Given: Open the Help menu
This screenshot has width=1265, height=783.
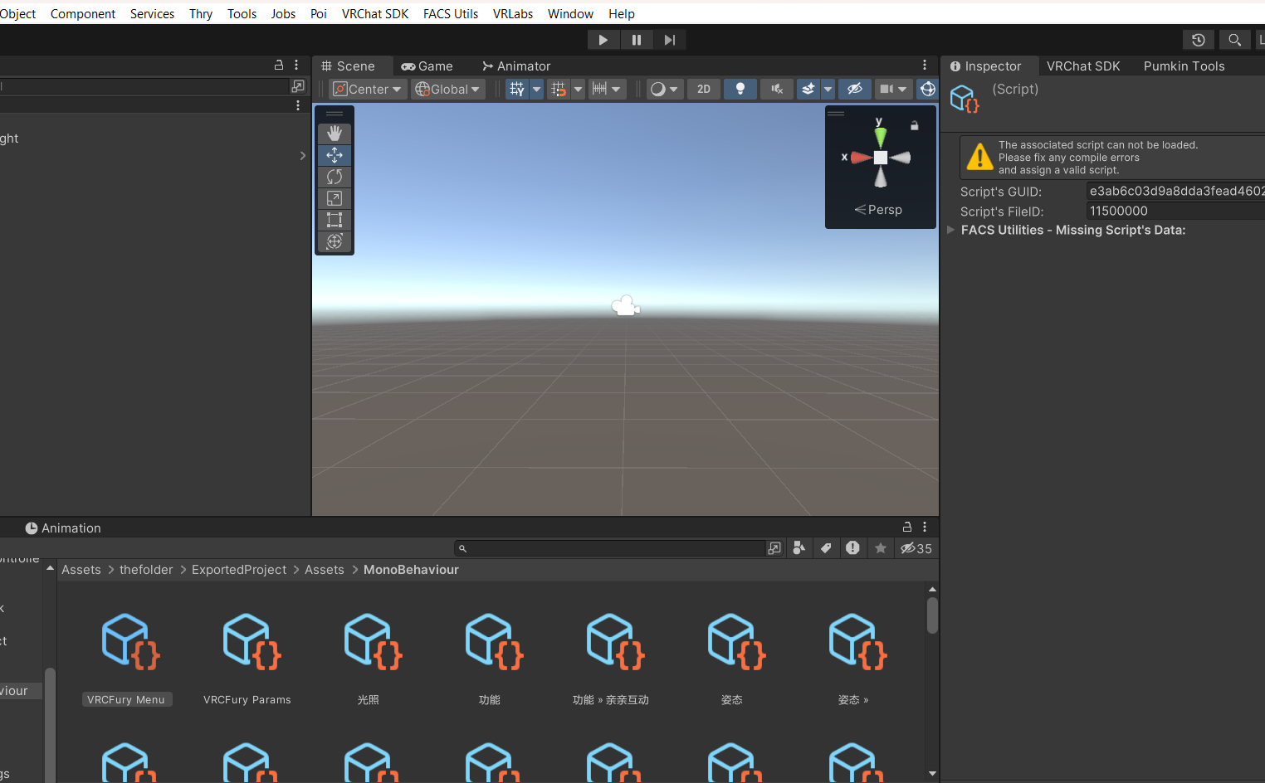Looking at the screenshot, I should pyautogui.click(x=622, y=14).
